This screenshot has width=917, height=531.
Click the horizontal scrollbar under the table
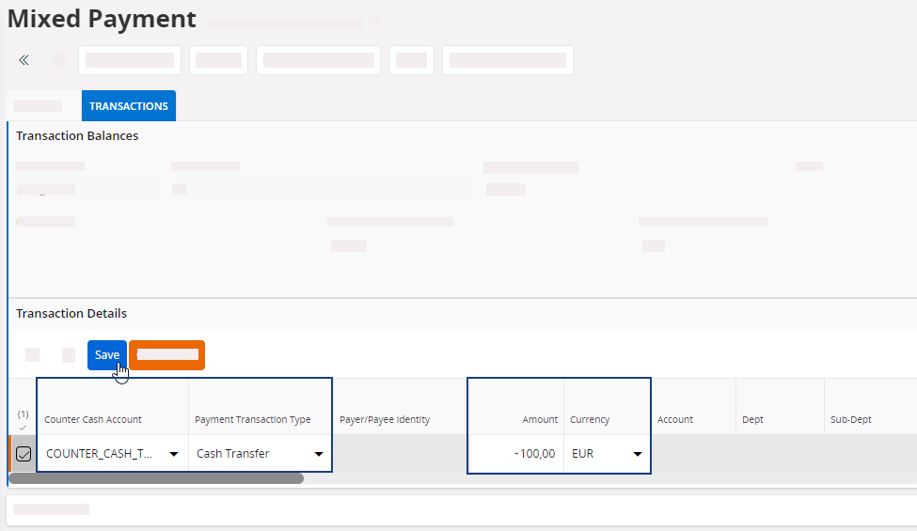pos(156,478)
